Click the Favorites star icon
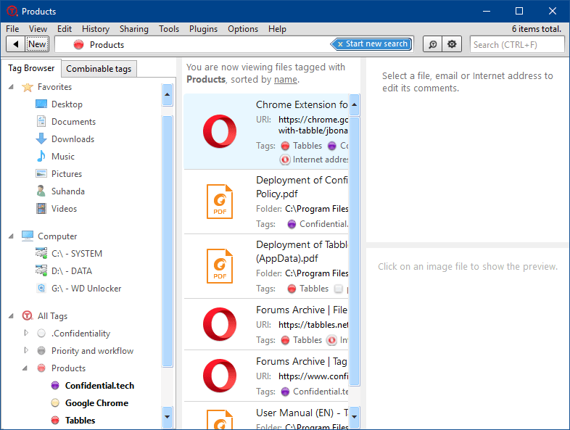The height and width of the screenshot is (430, 570). coord(28,87)
